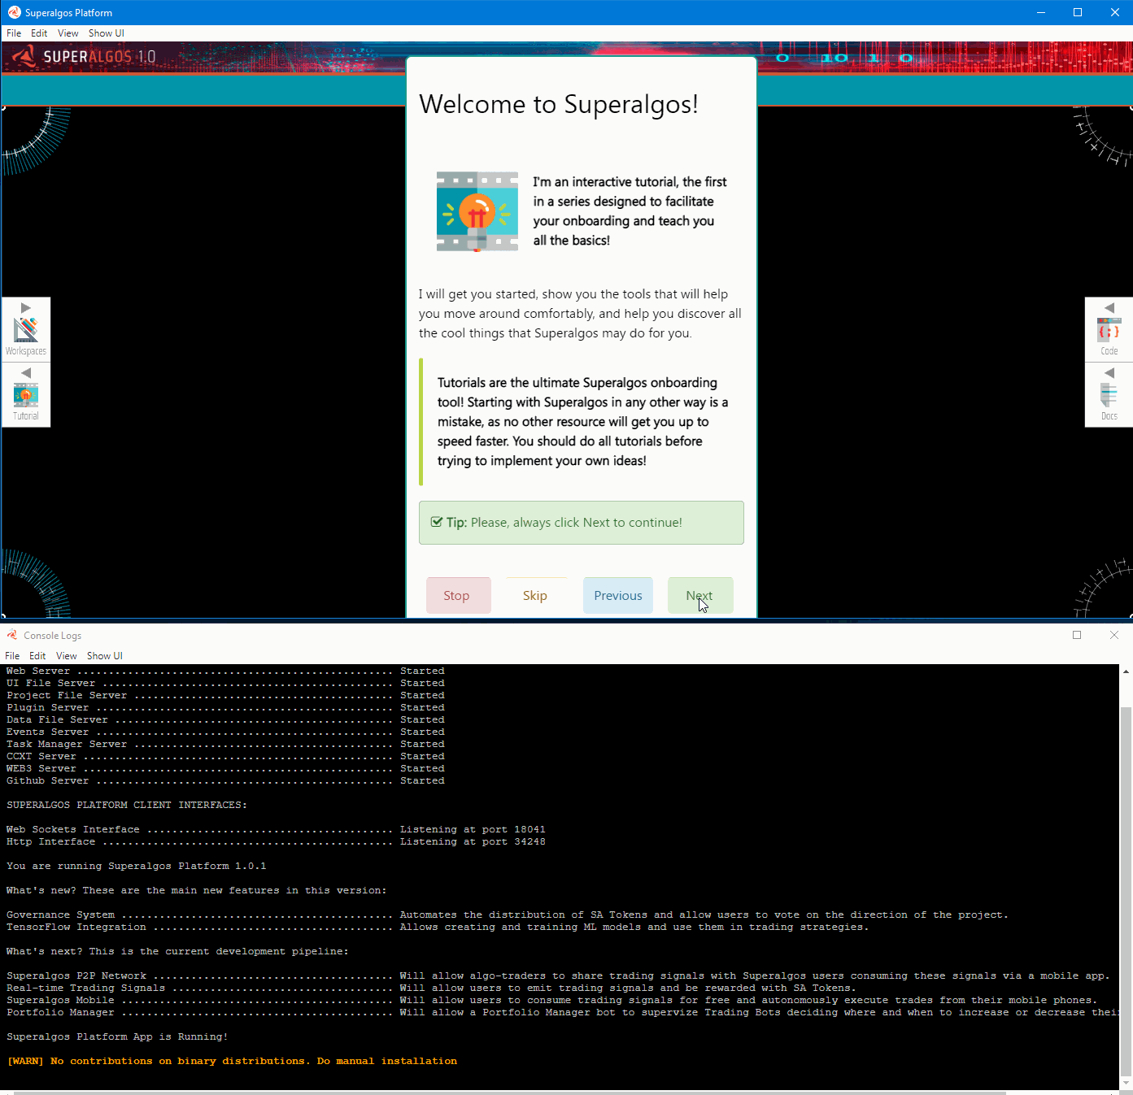1133x1095 pixels.
Task: Open View menu in Console Logs window
Action: point(67,656)
